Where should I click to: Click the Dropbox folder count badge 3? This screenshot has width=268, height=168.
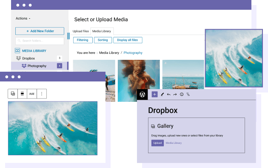click(60, 58)
